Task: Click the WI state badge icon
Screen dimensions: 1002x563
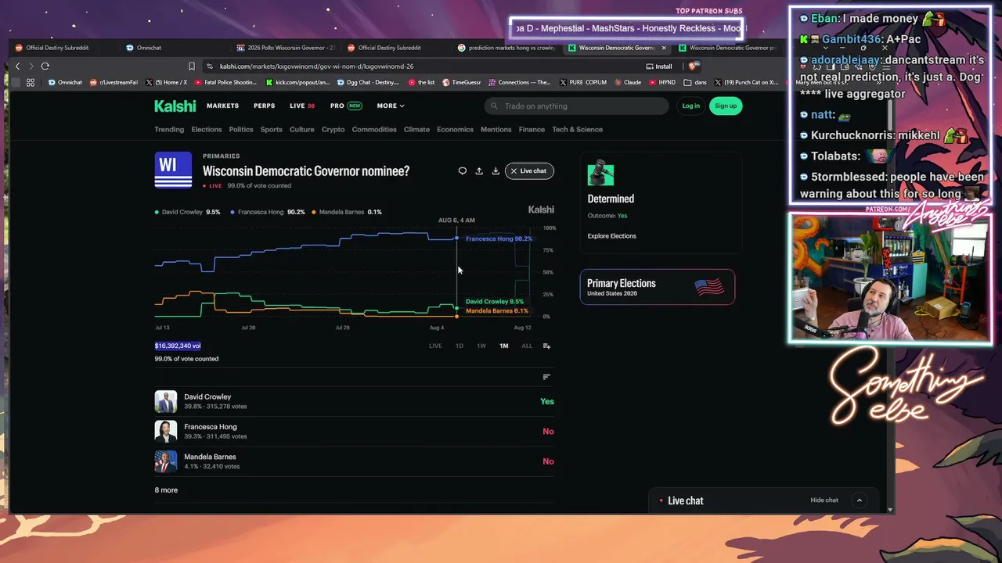Action: [x=173, y=170]
